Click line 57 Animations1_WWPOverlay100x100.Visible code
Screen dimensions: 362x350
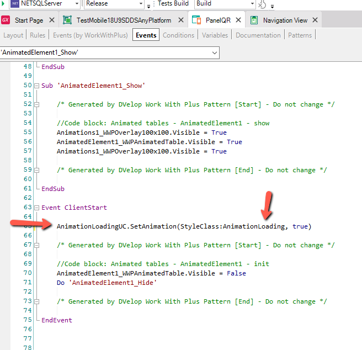(142, 151)
